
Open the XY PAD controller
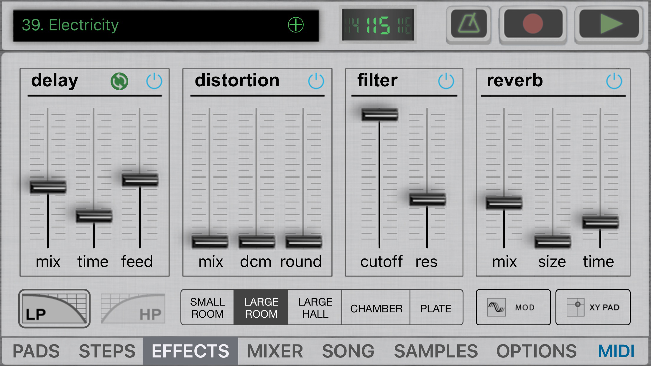point(593,307)
